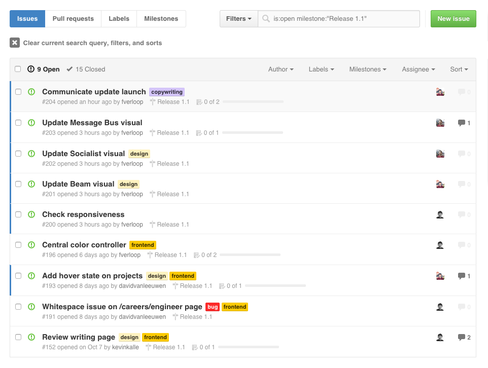This screenshot has height=368, width=488.
Task: Click assignee avatar on Check responsiveness issue
Action: click(440, 214)
